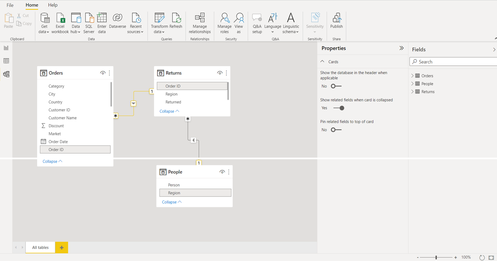Click the Enter data icon

point(102,18)
